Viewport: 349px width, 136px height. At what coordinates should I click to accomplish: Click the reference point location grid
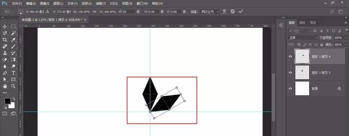21,11
